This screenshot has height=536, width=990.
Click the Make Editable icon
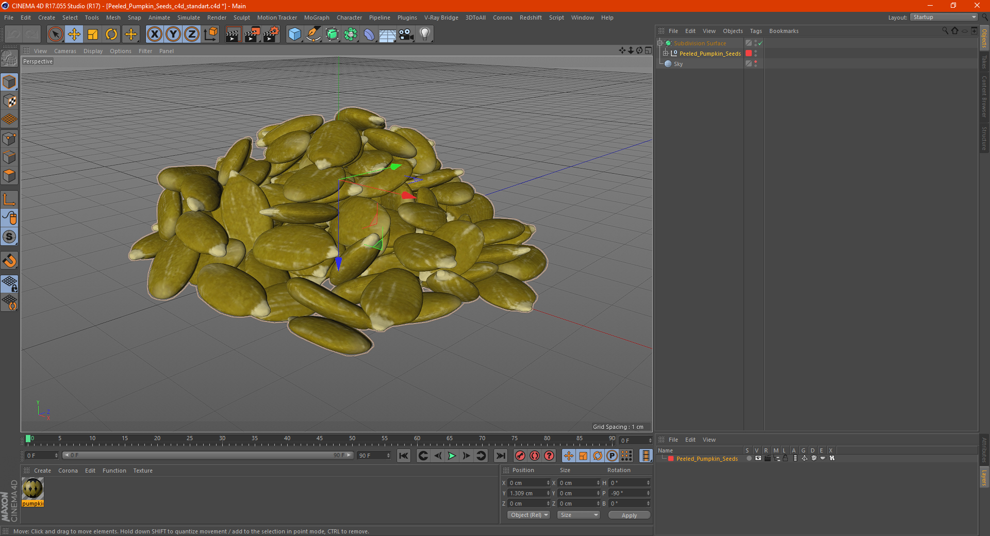9,58
